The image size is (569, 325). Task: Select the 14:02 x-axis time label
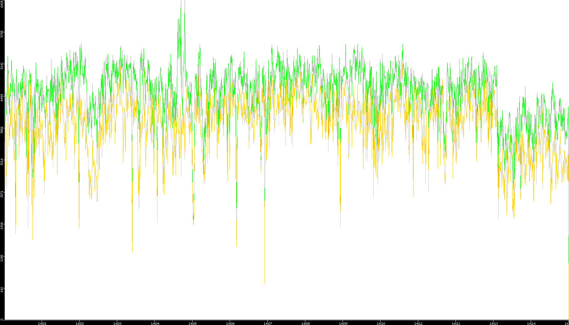(80, 323)
